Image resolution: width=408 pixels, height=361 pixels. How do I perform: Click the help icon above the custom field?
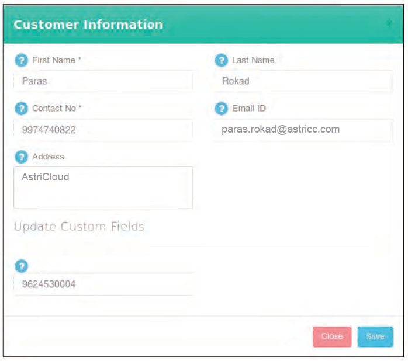pos(21,266)
